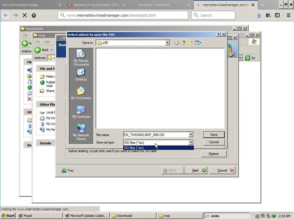Open My Documents in save dialog places bar

(81, 93)
